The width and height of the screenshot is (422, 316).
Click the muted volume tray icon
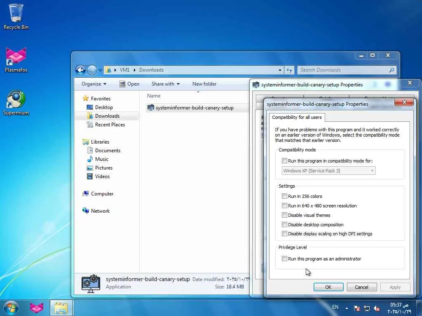click(x=377, y=308)
